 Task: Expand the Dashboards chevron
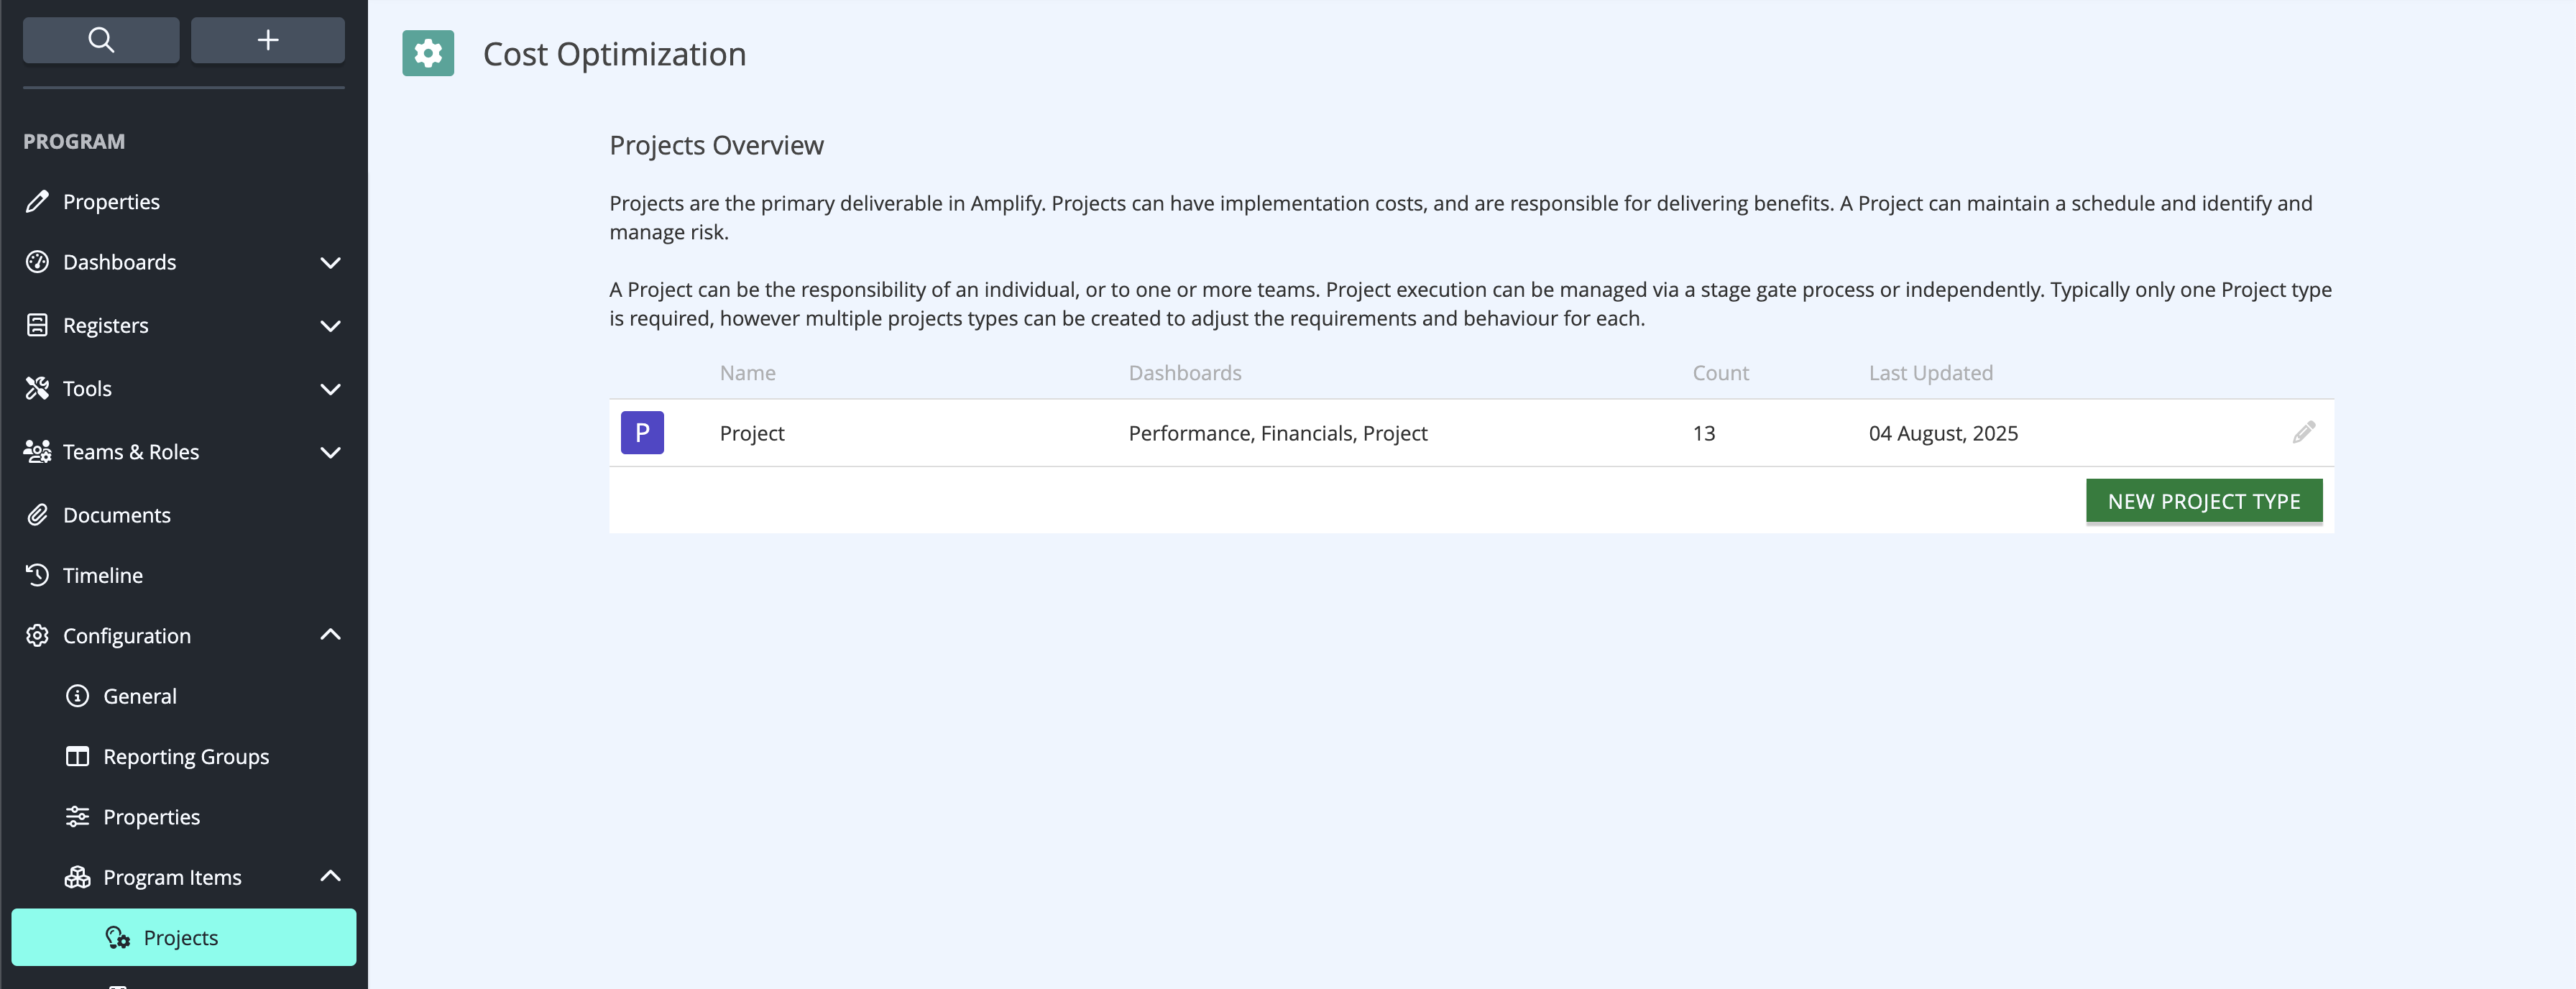[330, 262]
